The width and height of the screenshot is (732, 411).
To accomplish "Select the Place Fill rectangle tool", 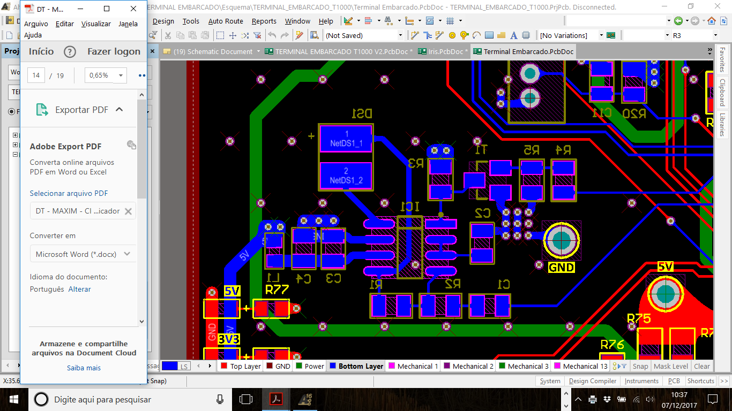I will click(x=489, y=35).
